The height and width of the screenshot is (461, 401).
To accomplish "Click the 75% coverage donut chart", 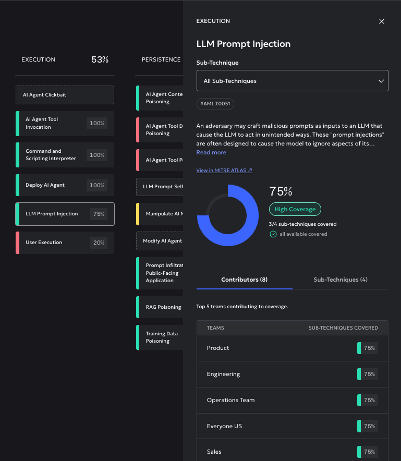I will 228,215.
